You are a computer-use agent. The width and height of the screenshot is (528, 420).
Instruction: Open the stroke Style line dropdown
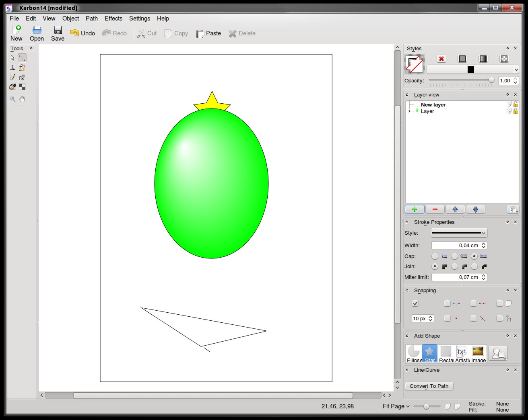pos(459,233)
